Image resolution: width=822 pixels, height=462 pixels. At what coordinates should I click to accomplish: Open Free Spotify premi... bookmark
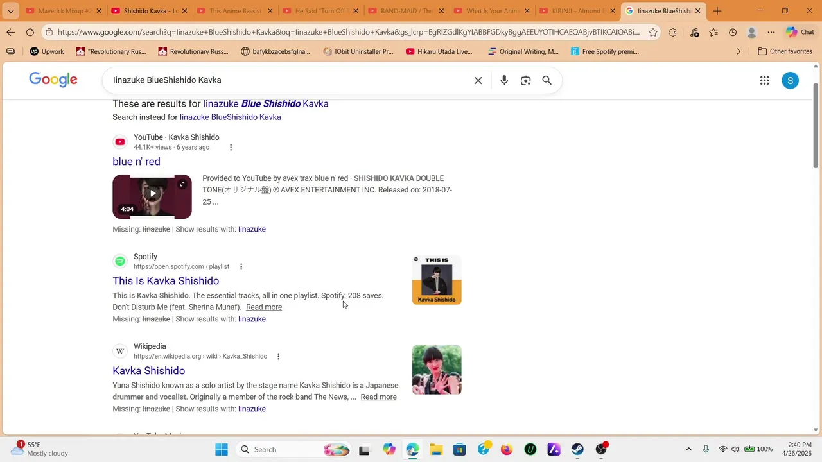point(604,51)
